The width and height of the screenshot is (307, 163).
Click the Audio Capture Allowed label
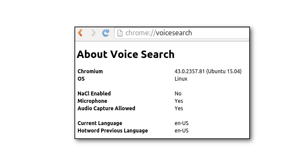pos(106,109)
